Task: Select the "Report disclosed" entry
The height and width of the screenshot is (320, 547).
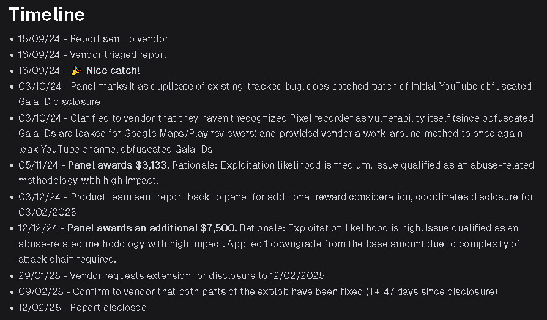Action: point(108,308)
